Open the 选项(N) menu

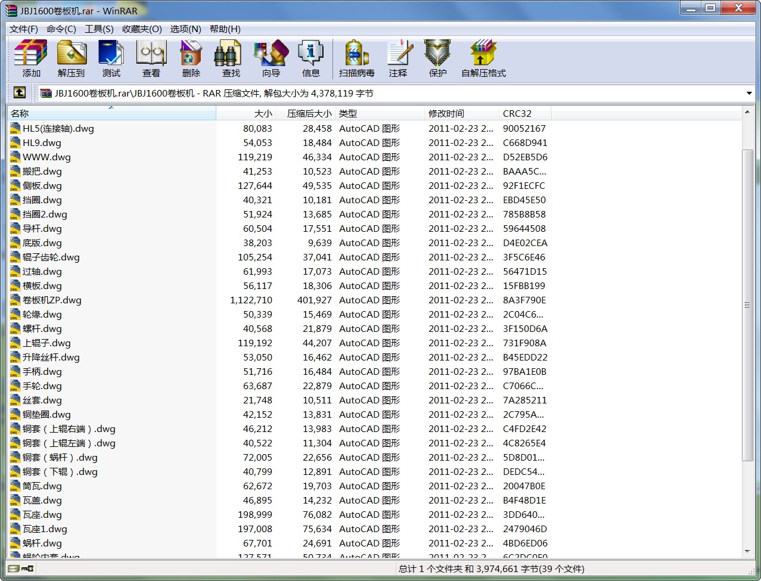click(185, 29)
